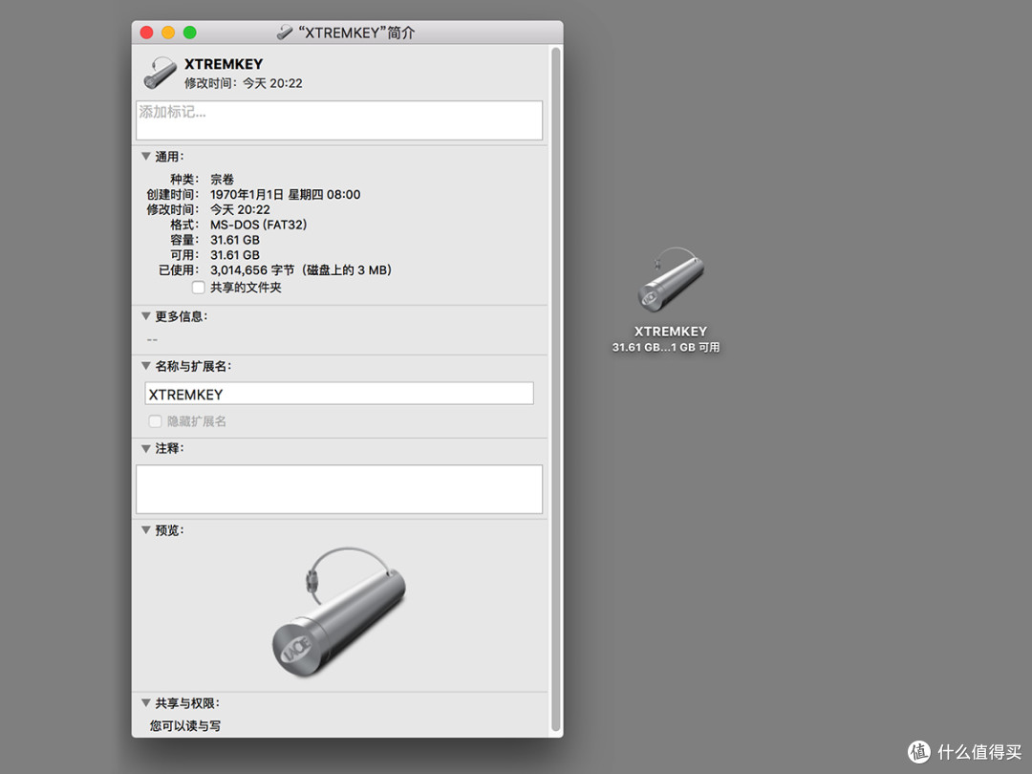Screen dimensions: 1032x774
Task: Collapse the 更多信息 section
Action: pos(146,316)
